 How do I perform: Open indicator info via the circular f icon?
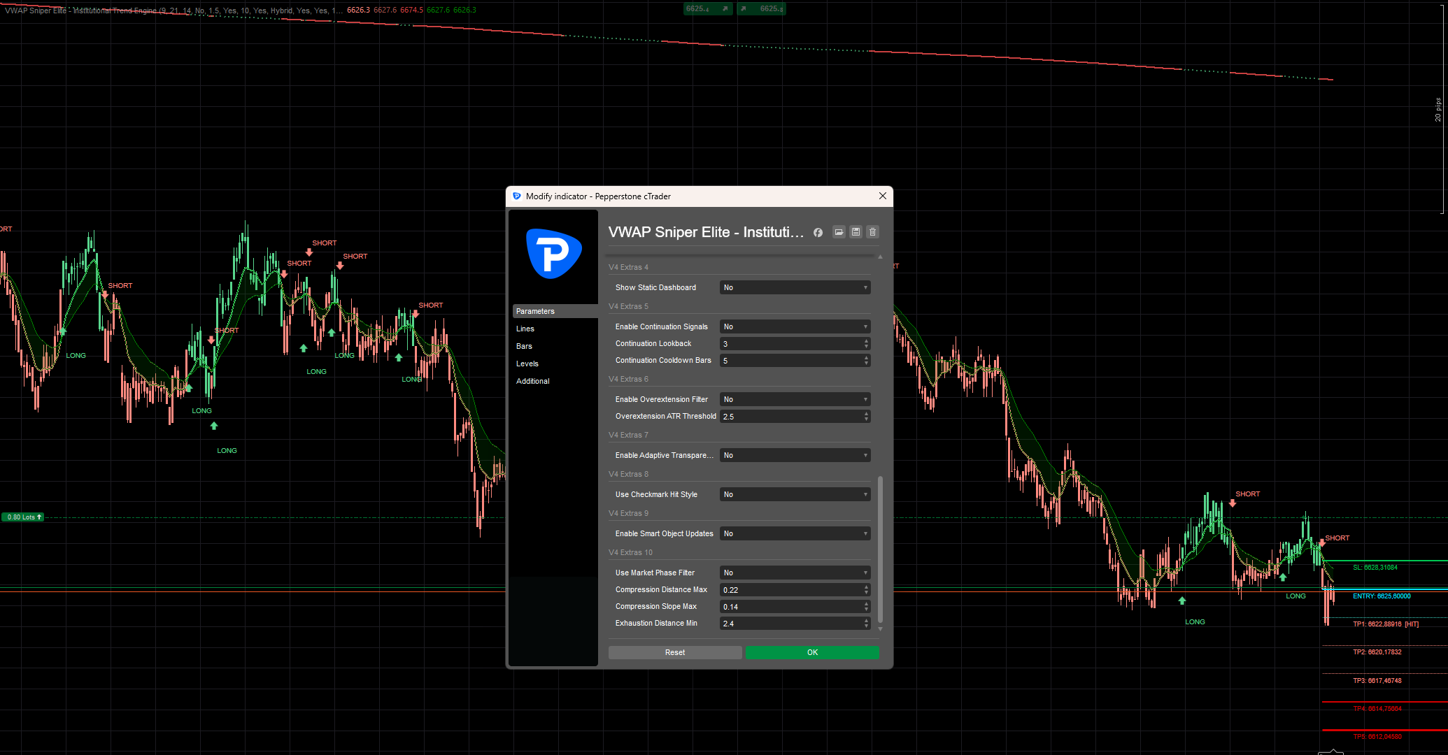click(818, 232)
